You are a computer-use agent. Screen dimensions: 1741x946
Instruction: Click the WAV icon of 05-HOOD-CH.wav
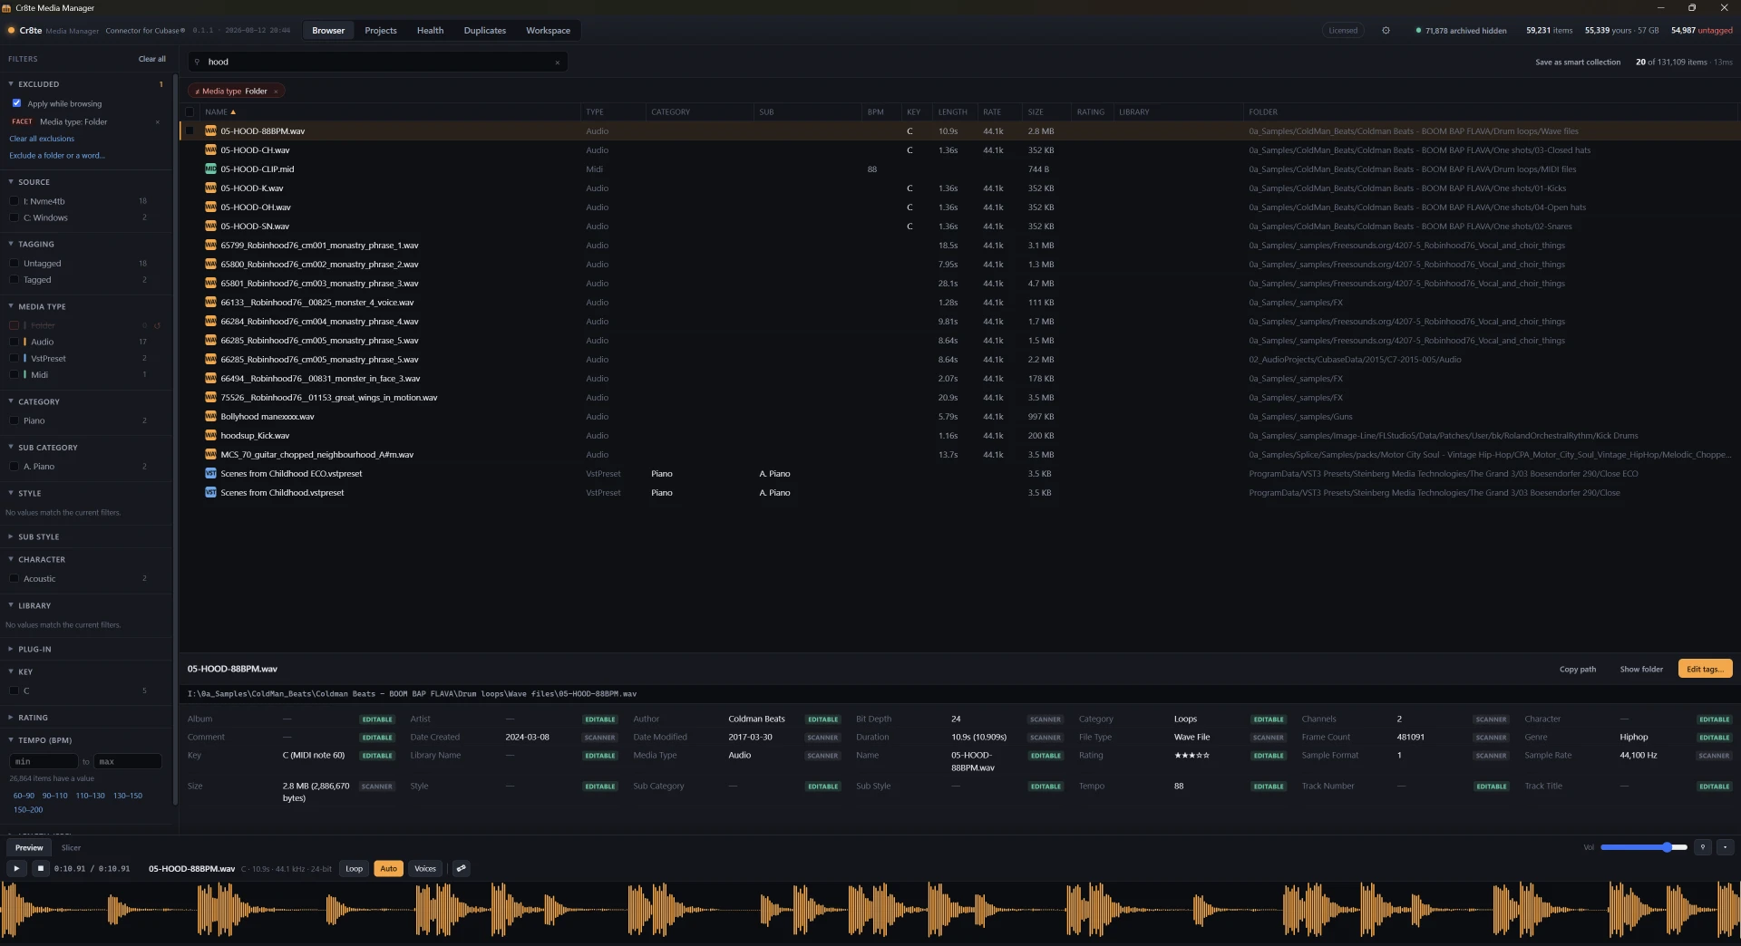tap(210, 150)
